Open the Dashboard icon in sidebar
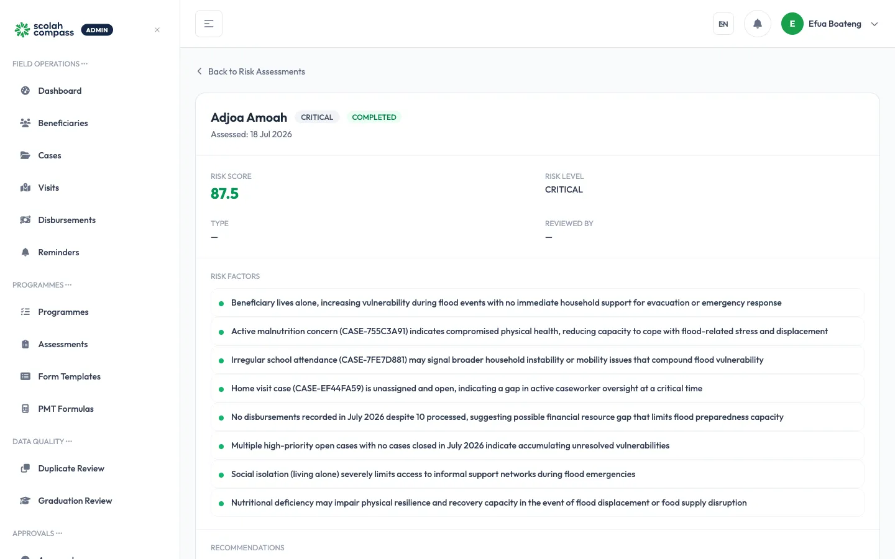The width and height of the screenshot is (895, 559). pos(25,91)
